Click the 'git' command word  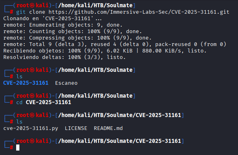[x=21, y=12]
